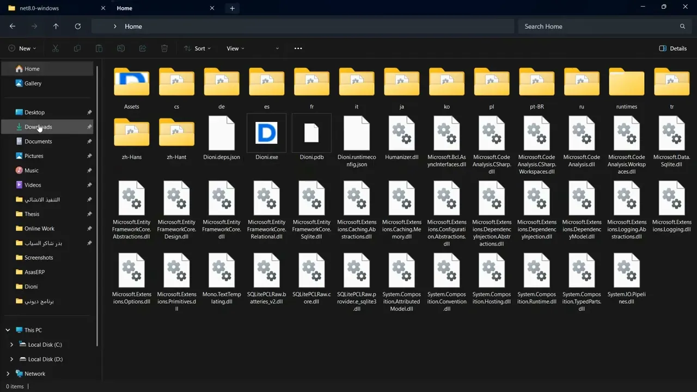
Task: Click the Rename icon in toolbar
Action: pos(121,48)
